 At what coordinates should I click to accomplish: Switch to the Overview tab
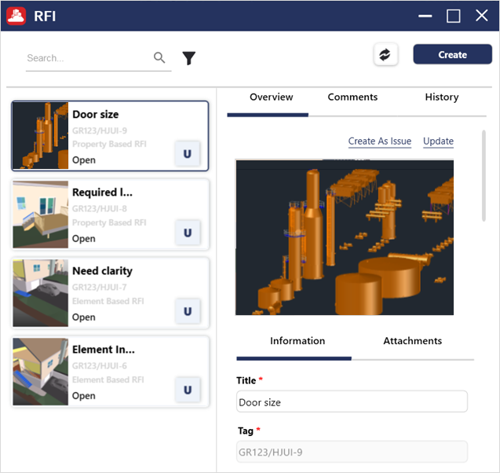tap(271, 97)
